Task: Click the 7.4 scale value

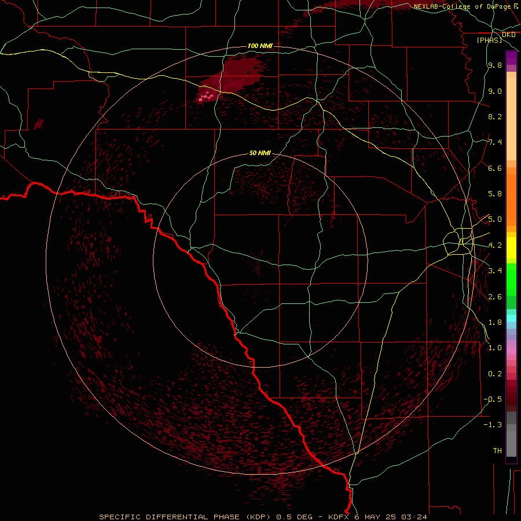Action: click(495, 142)
